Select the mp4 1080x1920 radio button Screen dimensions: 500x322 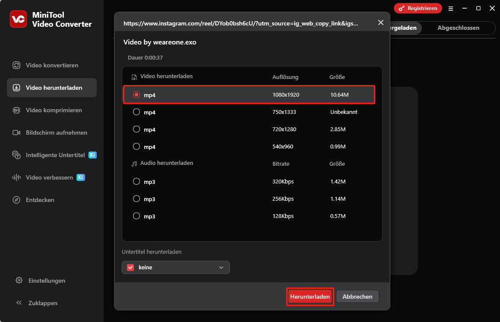point(136,95)
